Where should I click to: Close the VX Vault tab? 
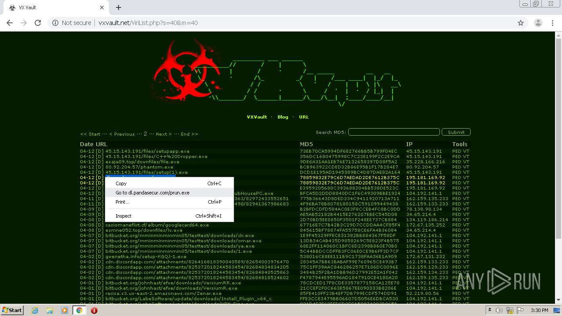[102, 7]
